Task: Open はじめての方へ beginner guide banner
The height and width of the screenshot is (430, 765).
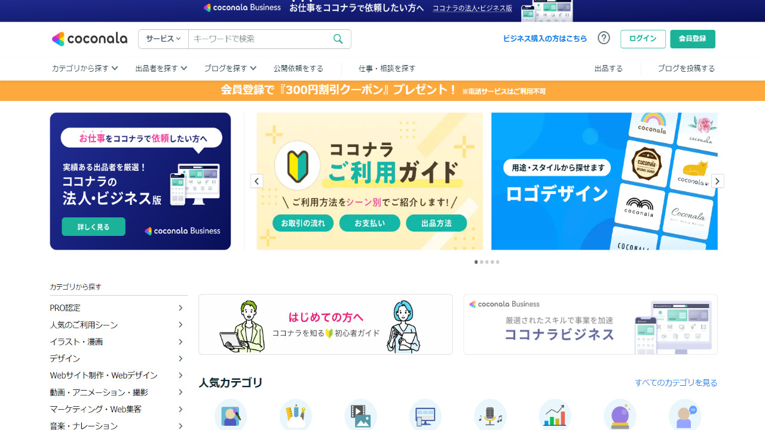Action: click(326, 324)
